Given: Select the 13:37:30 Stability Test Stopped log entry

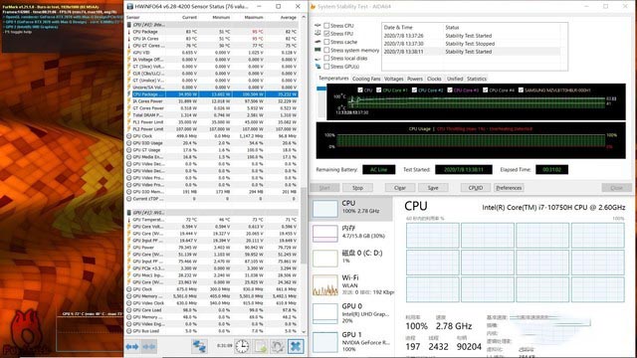Looking at the screenshot, I should (x=471, y=44).
